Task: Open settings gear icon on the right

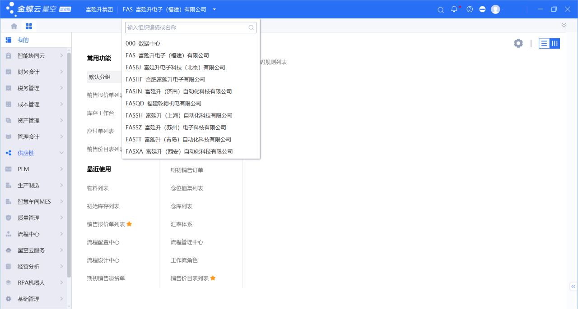Action: coord(518,43)
